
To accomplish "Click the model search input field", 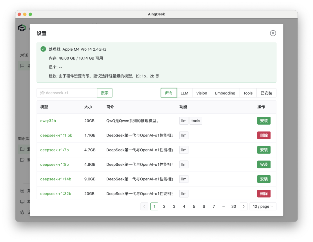I will [x=67, y=93].
